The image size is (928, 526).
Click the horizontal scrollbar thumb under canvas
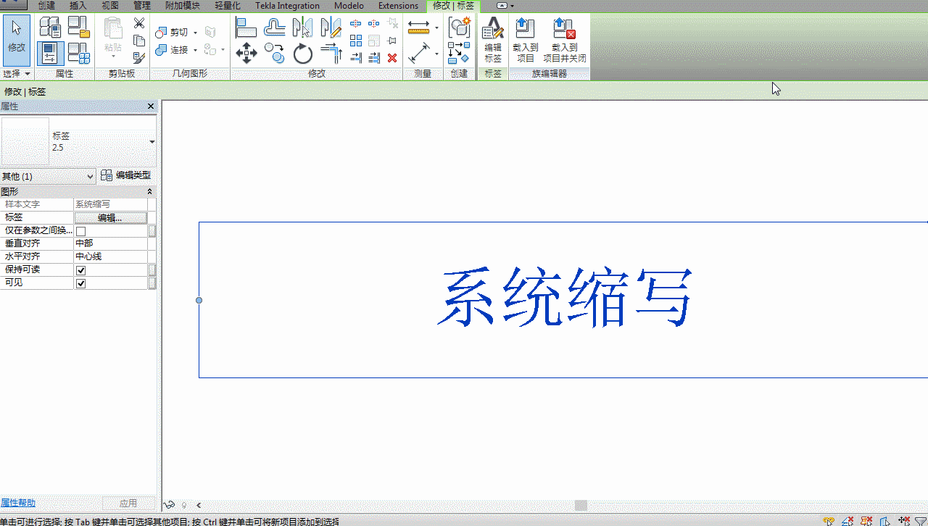point(581,505)
